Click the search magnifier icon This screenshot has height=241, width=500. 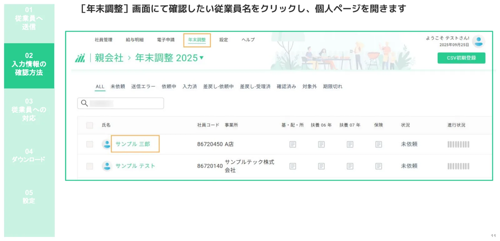(84, 103)
